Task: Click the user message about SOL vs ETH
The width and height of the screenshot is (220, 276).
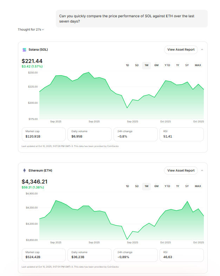Action: point(132,19)
